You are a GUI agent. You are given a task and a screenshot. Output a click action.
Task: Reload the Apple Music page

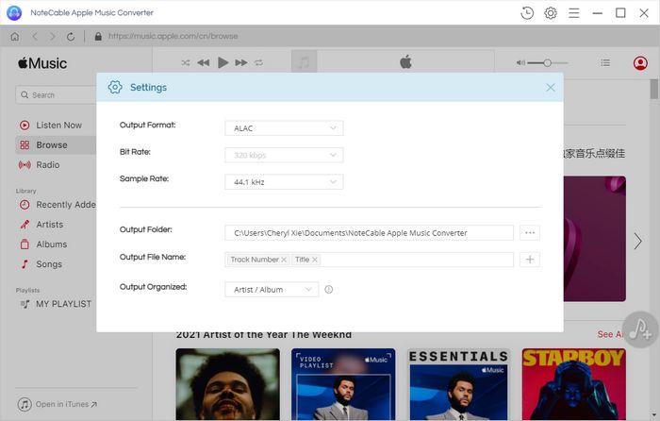(x=71, y=36)
